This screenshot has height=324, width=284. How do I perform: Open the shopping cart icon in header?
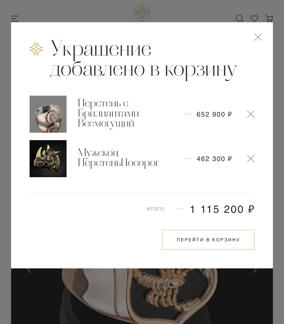269,19
